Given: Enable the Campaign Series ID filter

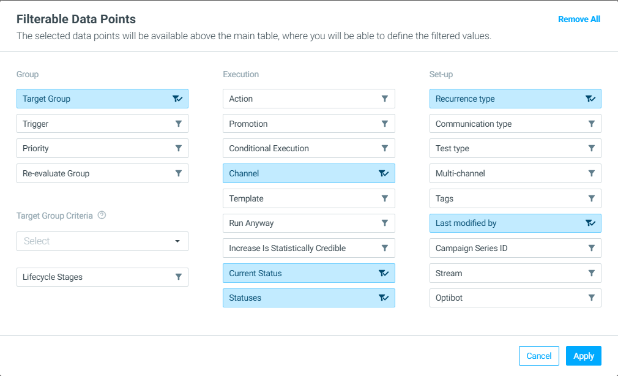Looking at the screenshot, I should 516,248.
